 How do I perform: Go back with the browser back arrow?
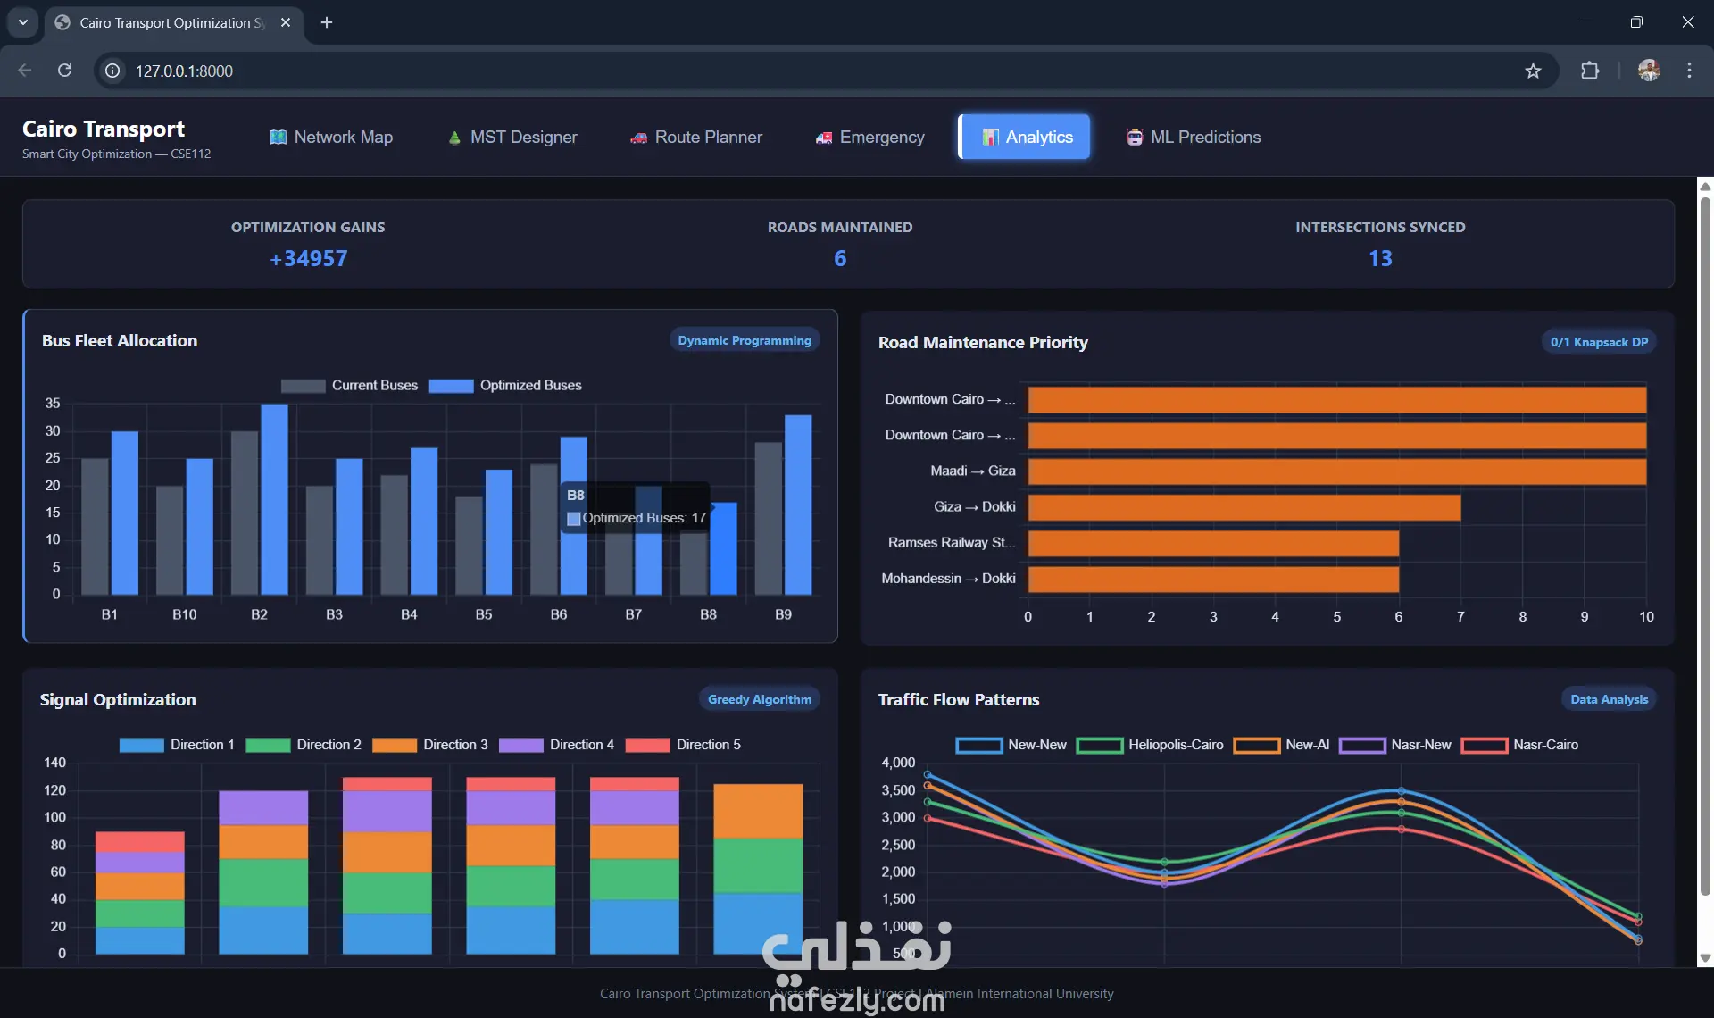[25, 71]
